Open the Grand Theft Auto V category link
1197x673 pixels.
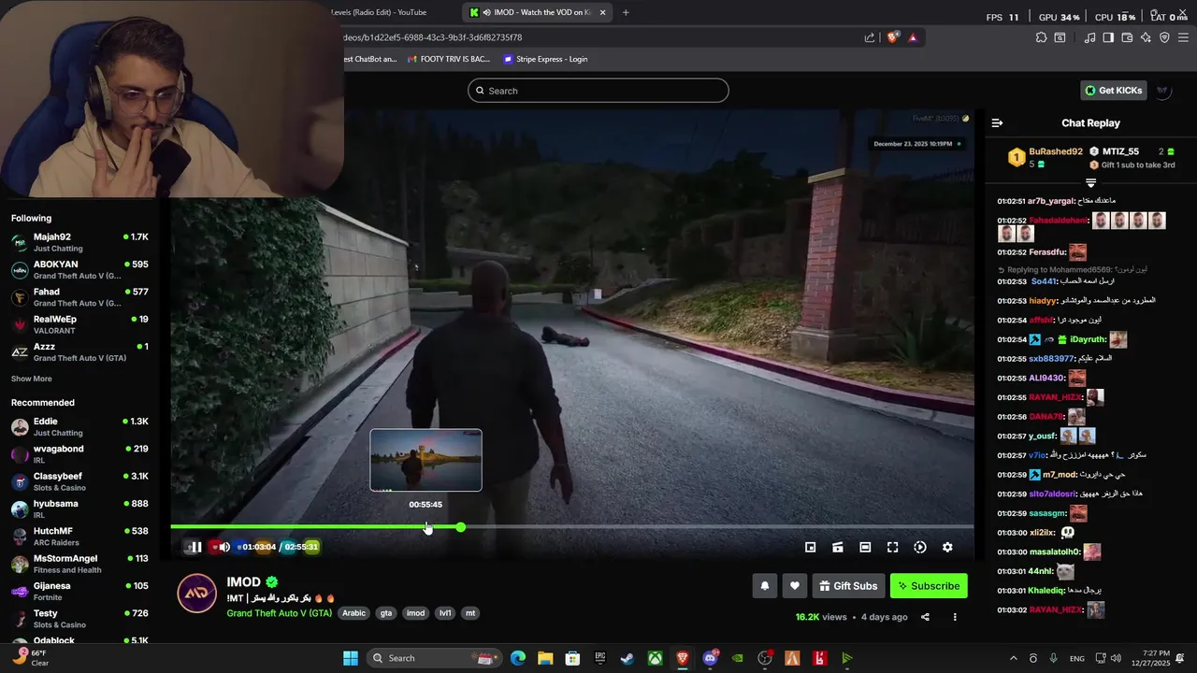click(x=279, y=613)
